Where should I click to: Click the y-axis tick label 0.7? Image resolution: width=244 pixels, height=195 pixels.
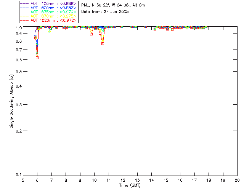[x=19, y=50]
